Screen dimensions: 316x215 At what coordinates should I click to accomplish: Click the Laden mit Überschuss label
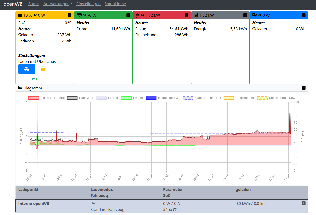point(38,62)
